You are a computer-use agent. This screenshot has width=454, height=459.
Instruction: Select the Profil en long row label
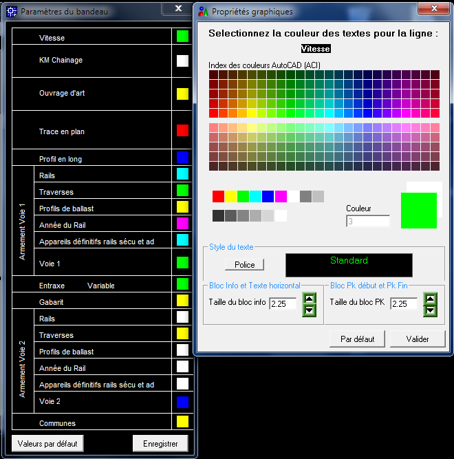[x=61, y=159]
